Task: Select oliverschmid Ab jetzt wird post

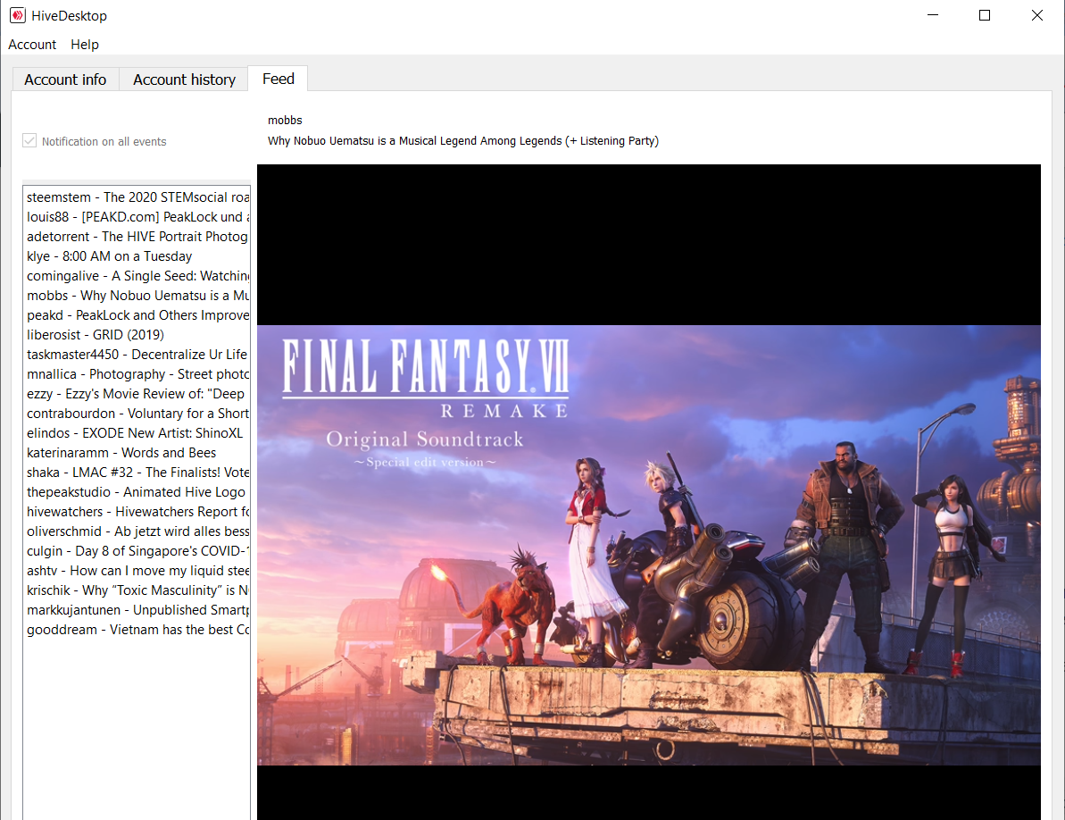Action: pos(137,531)
